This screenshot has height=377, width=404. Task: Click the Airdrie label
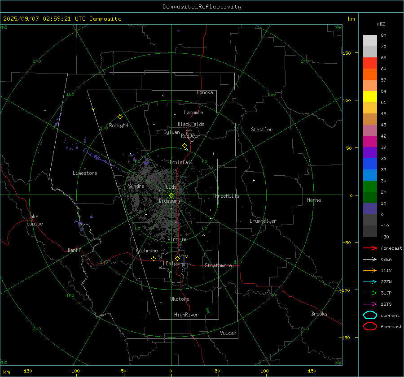point(177,239)
